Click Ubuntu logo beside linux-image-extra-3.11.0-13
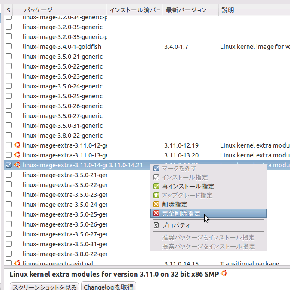Screen dimensions: 290x290 [x=17, y=155]
